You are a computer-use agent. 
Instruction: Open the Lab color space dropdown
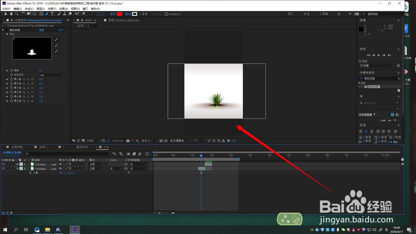tap(52, 75)
